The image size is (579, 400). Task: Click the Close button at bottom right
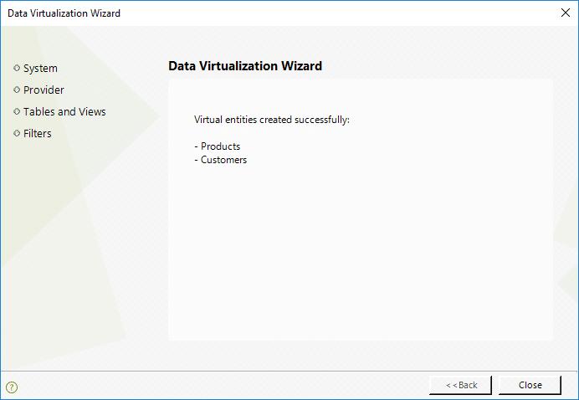(530, 385)
